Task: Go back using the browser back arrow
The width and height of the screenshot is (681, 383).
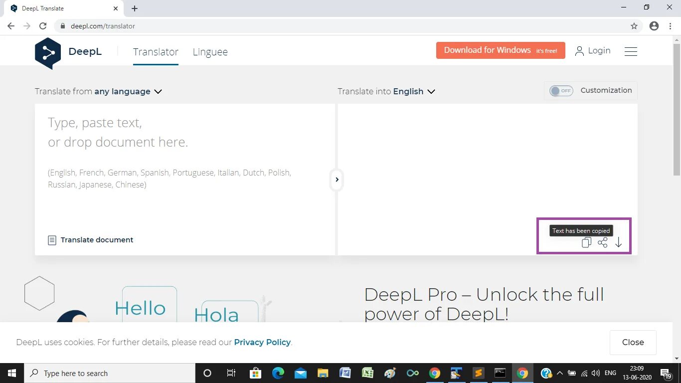Action: point(11,26)
